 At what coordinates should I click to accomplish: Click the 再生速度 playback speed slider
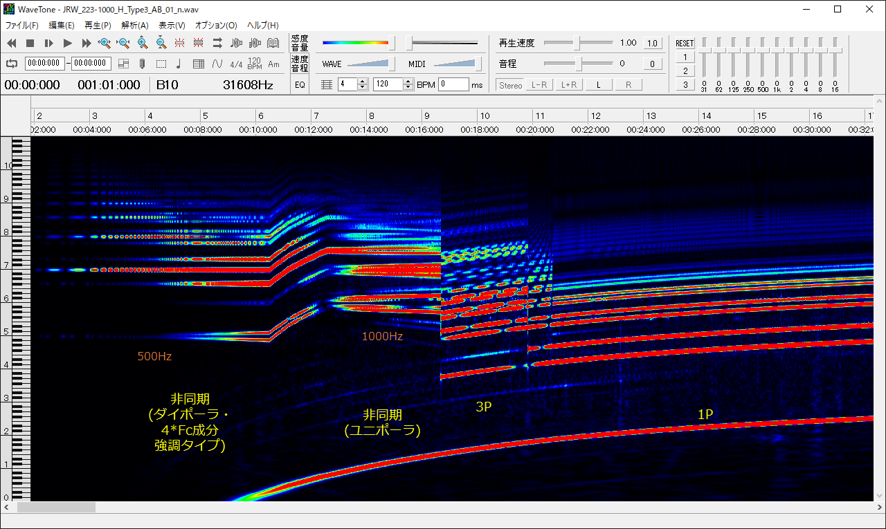577,43
